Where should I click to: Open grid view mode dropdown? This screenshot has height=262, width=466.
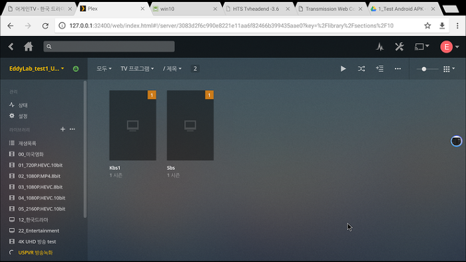point(449,69)
